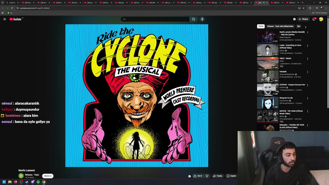Open the Lenka - Everything At Once video title
The image size is (329, 185).
coord(290,47)
